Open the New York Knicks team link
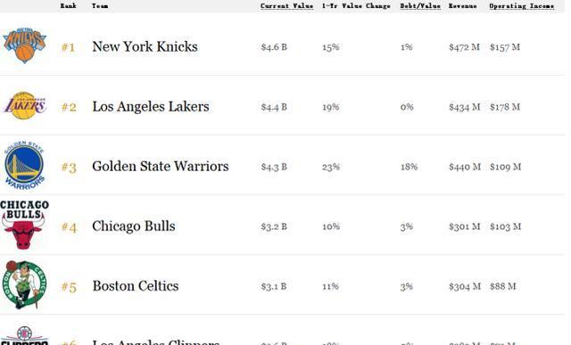The height and width of the screenshot is (345, 571). tap(145, 46)
